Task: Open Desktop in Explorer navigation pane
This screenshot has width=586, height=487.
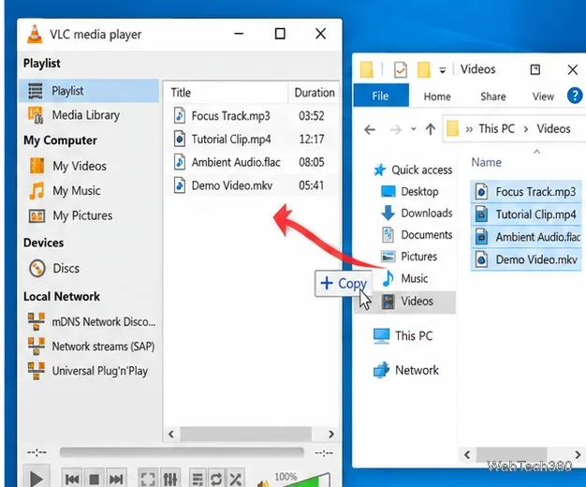Action: 409,191
